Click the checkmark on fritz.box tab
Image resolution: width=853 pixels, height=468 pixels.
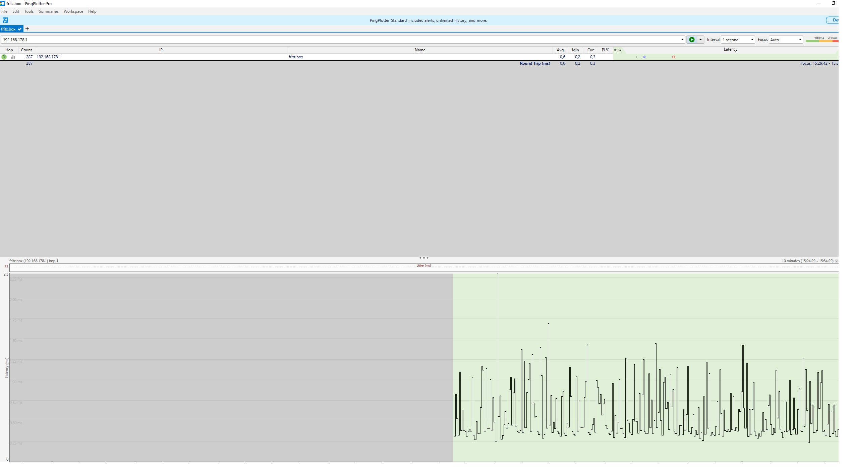point(20,29)
